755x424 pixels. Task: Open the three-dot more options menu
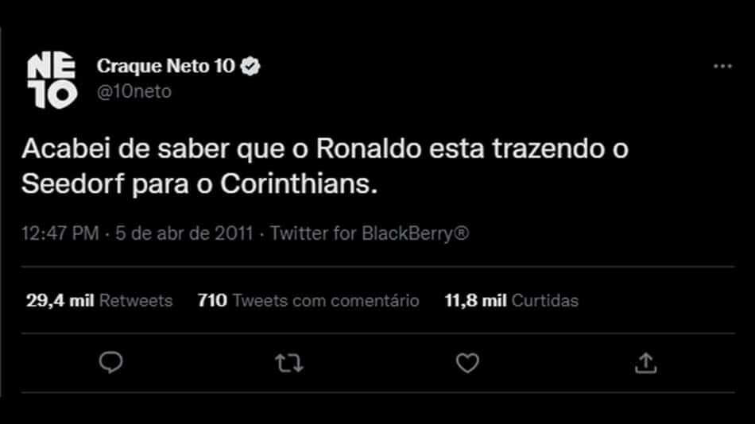tap(722, 67)
